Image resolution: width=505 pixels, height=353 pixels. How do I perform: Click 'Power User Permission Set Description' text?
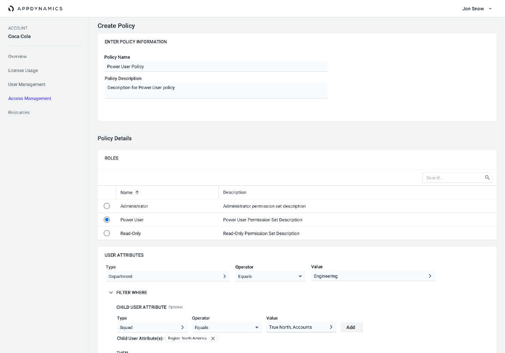263,220
